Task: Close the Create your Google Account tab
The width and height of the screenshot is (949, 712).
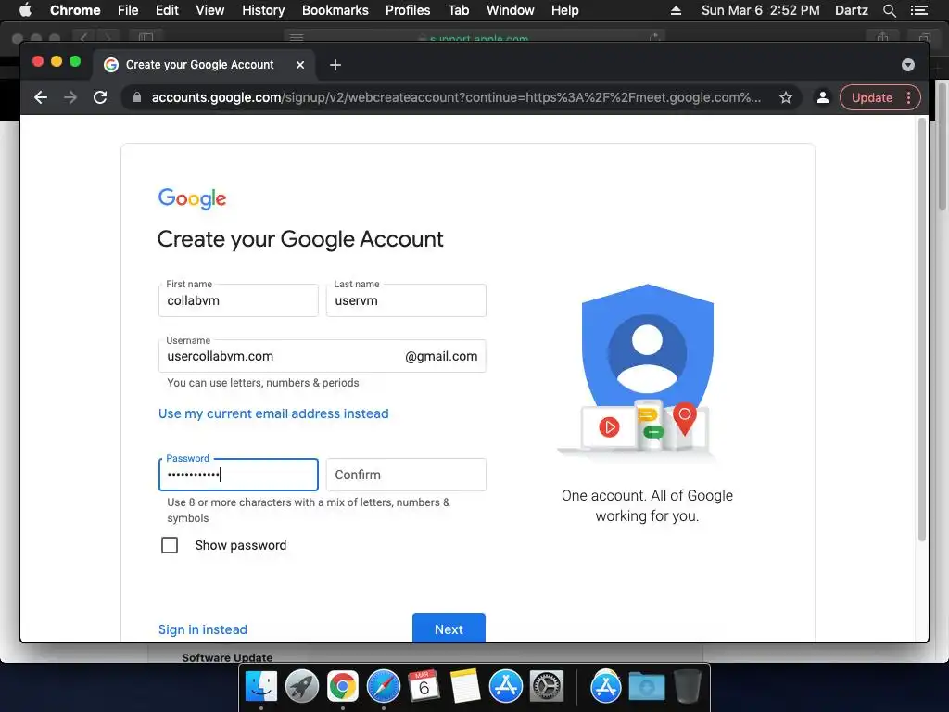Action: coord(300,65)
